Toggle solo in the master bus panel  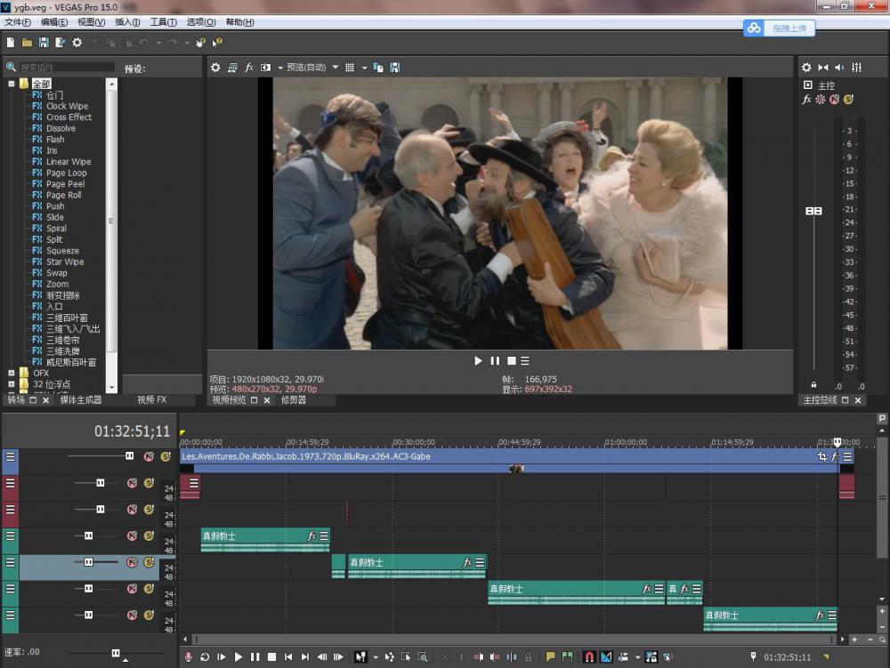(x=848, y=100)
